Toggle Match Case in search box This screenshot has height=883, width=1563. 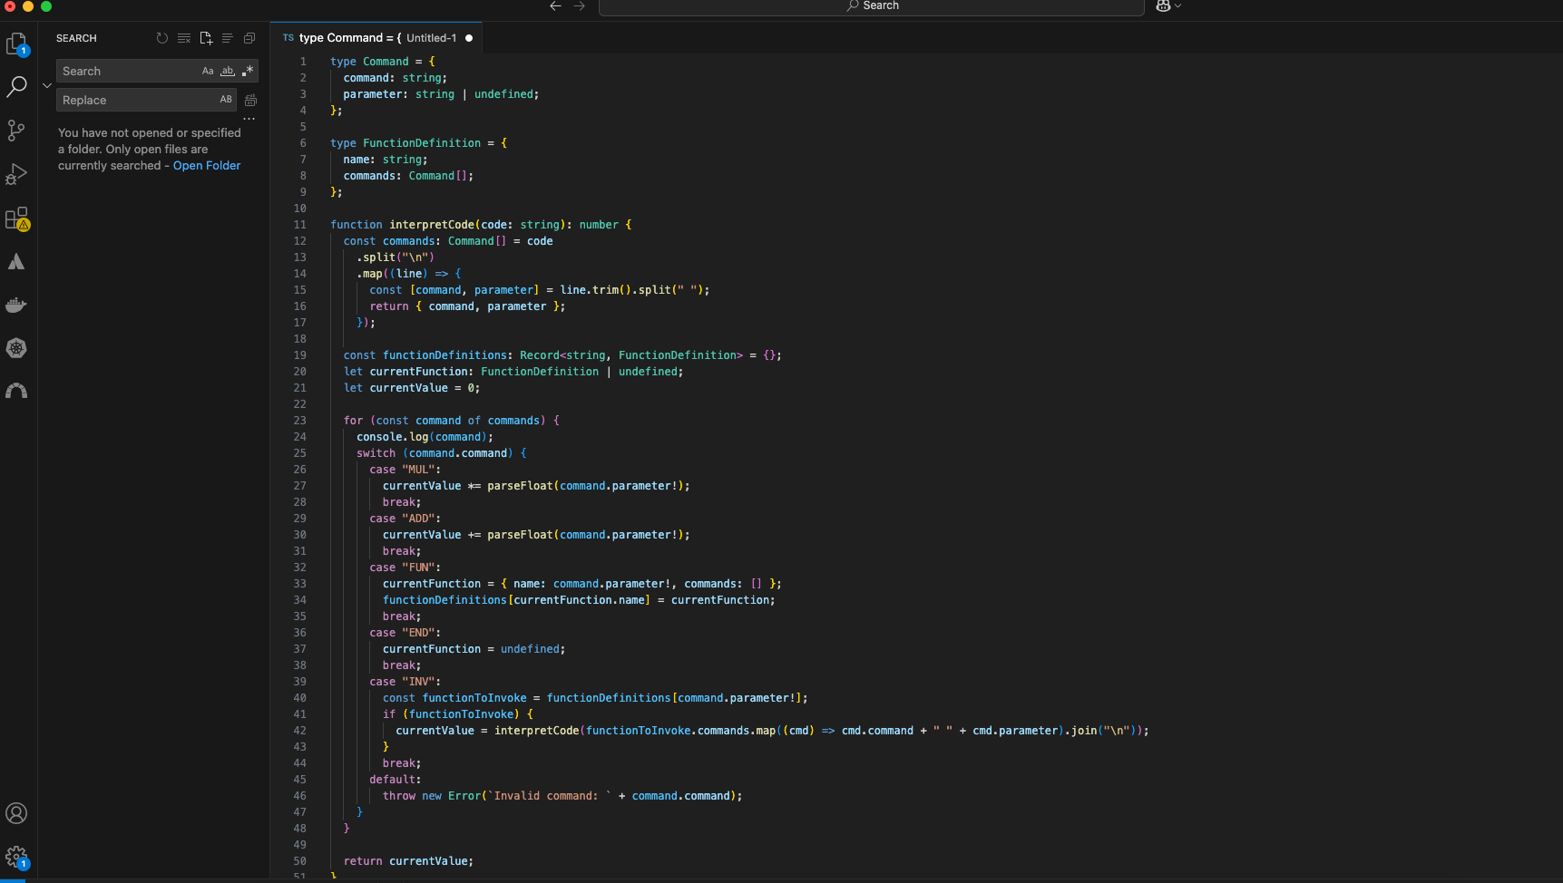pyautogui.click(x=208, y=71)
